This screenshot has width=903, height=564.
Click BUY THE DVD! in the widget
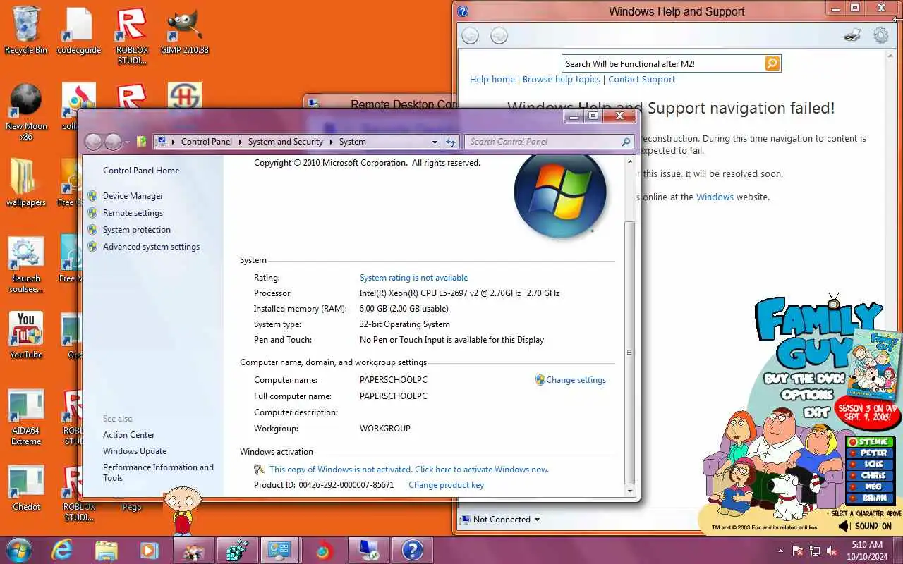click(804, 378)
